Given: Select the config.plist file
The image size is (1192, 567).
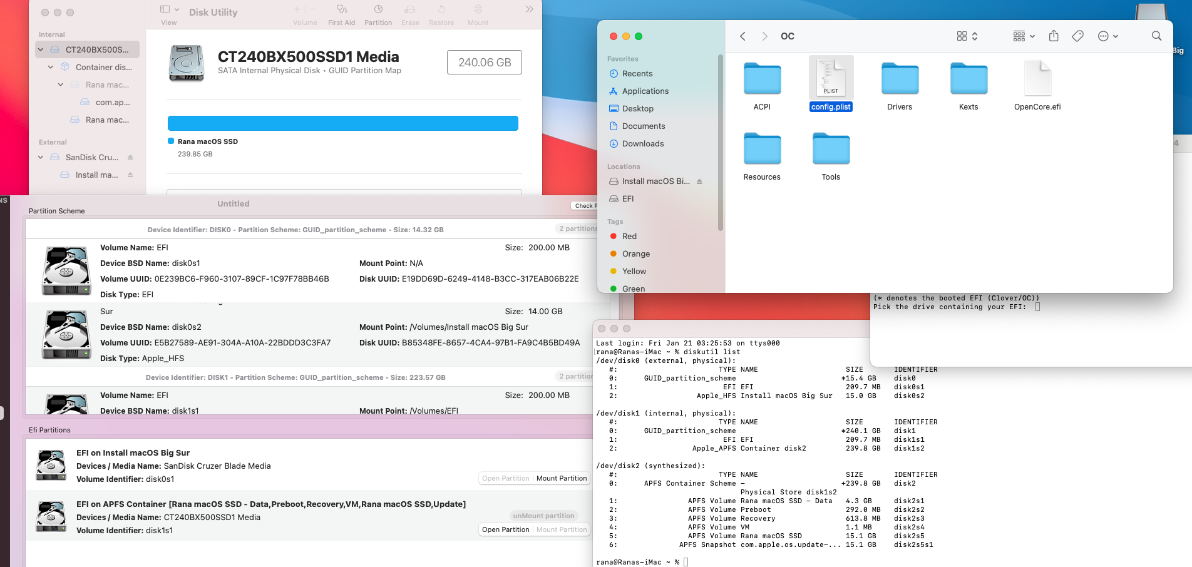Looking at the screenshot, I should pos(831,84).
